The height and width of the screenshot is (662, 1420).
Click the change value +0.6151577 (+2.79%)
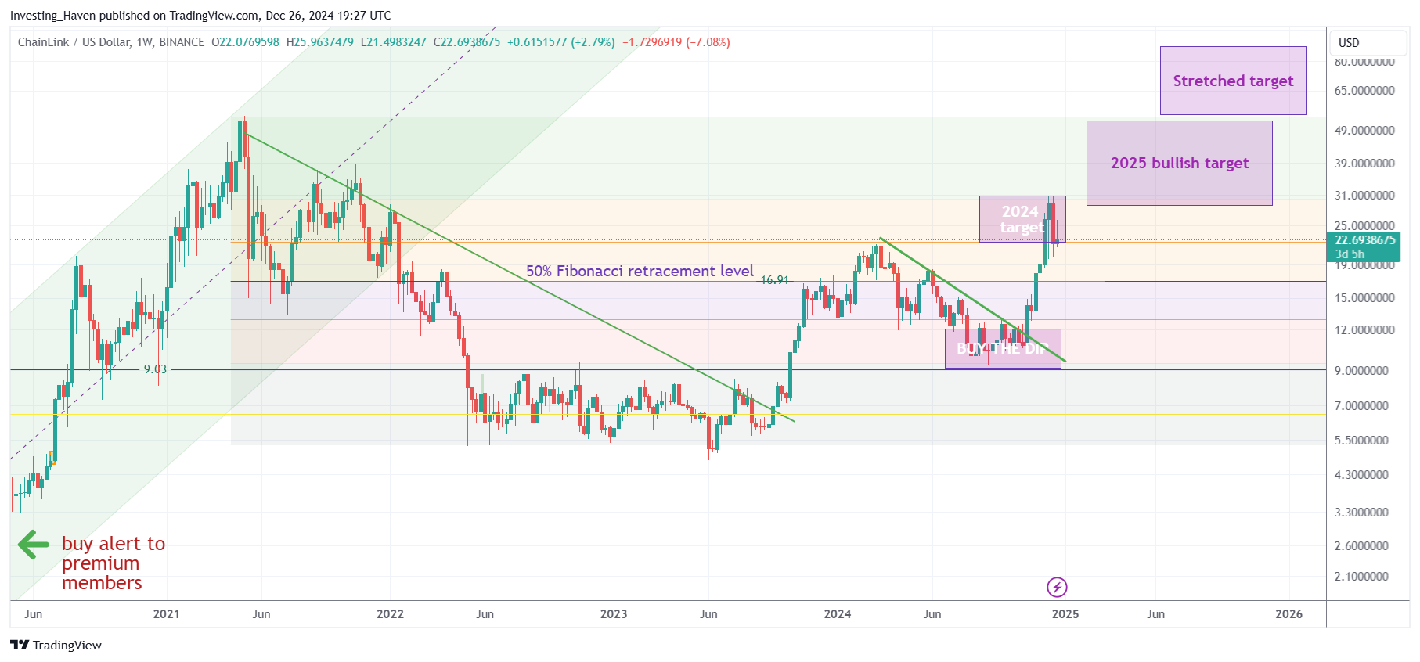click(x=560, y=42)
